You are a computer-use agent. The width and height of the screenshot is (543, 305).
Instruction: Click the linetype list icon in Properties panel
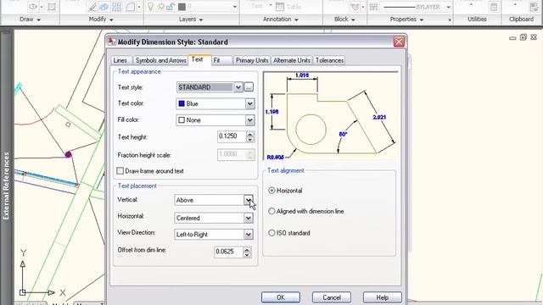pyautogui.click(x=373, y=7)
